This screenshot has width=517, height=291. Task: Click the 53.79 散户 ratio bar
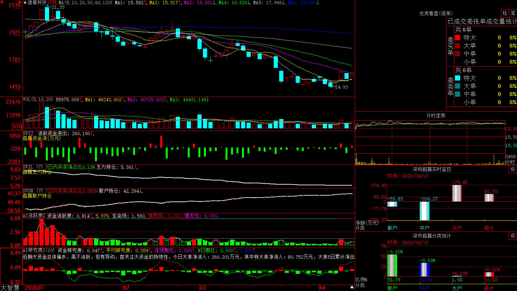pyautogui.click(x=392, y=265)
